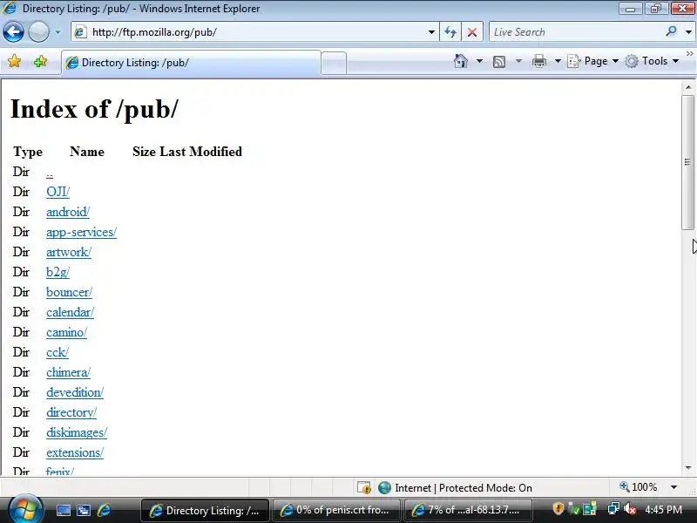Viewport: 697px width, 523px height.
Task: Click the 100% zoom level button
Action: [x=639, y=487]
